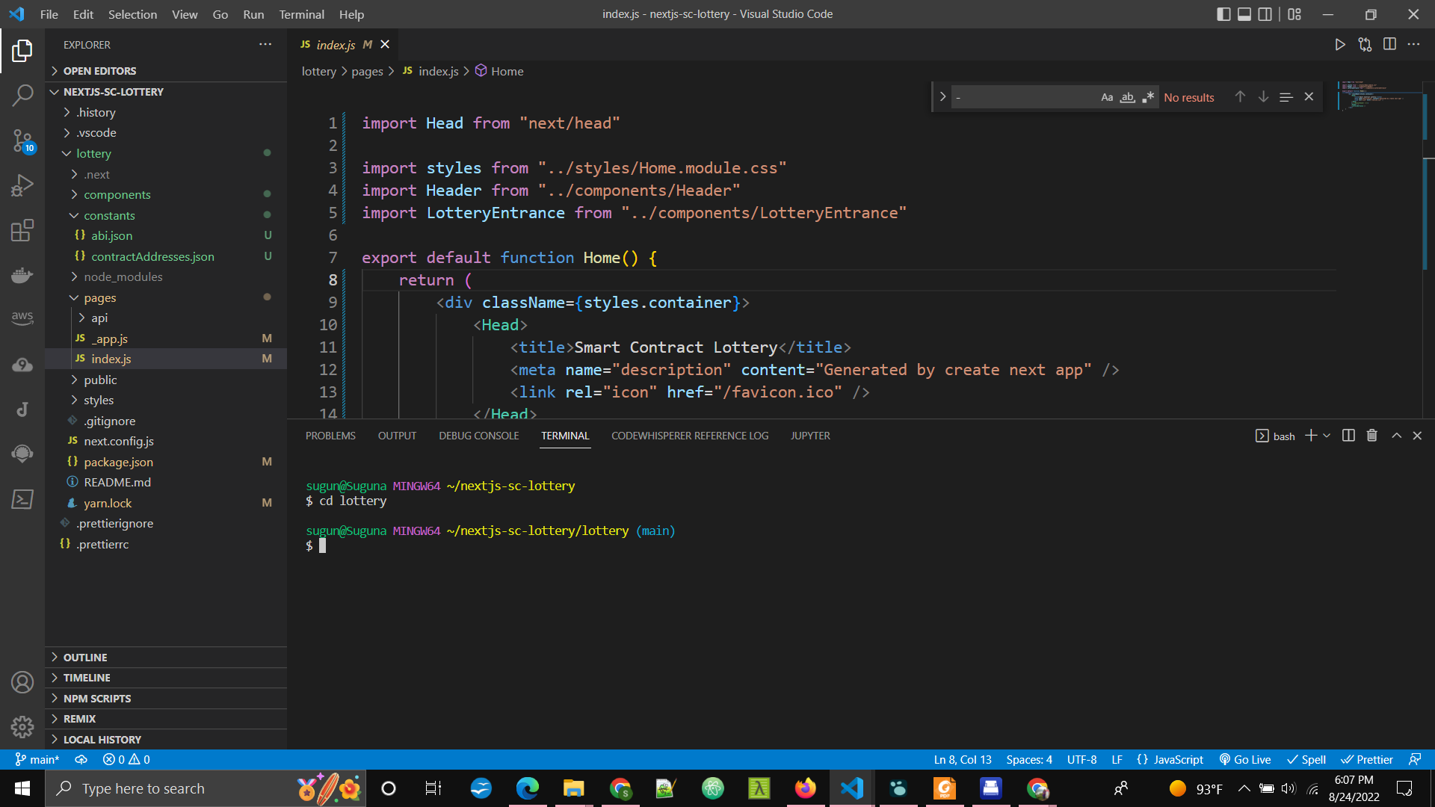Close the terminal panel

point(1417,436)
